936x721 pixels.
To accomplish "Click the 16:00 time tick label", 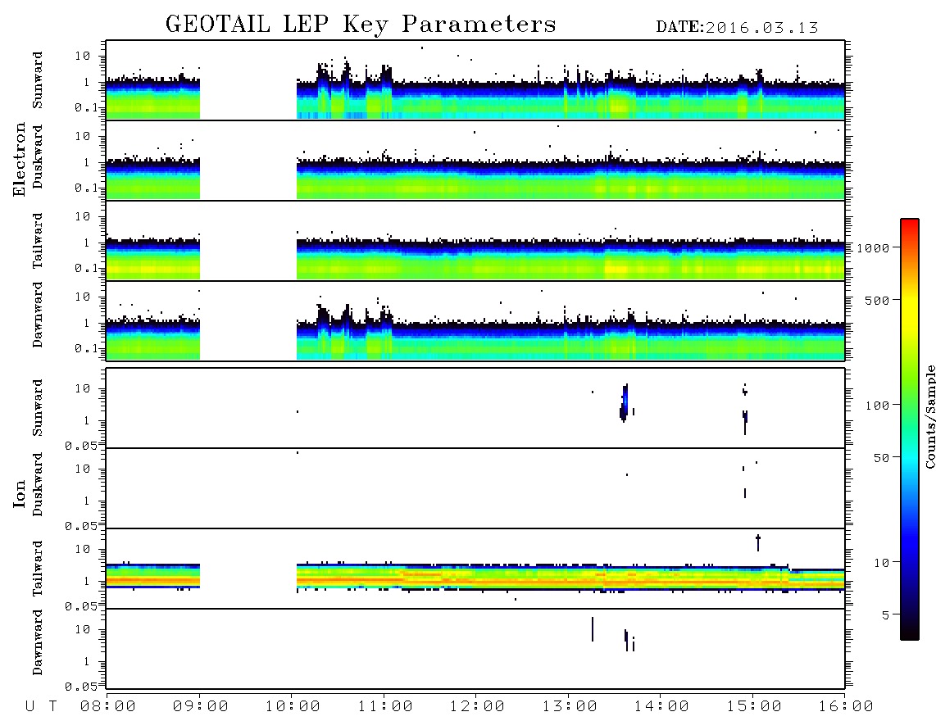I will (846, 706).
